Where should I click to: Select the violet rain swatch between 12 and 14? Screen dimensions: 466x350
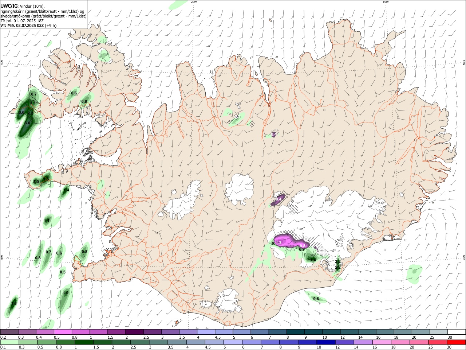344,342
